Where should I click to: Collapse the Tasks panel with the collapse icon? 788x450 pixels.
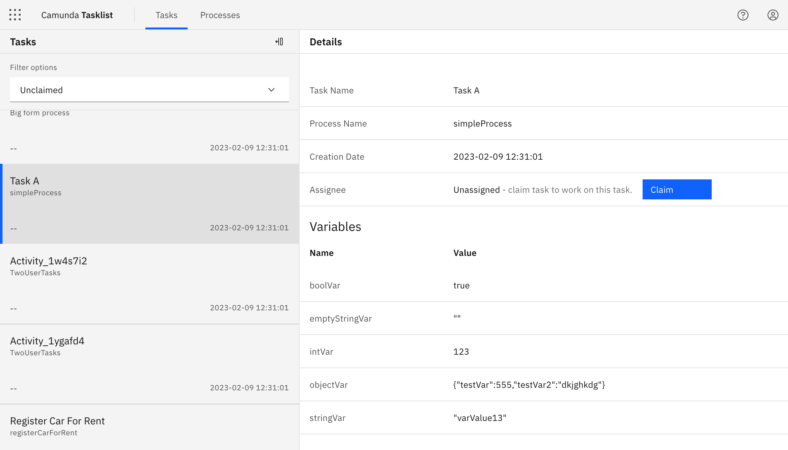point(279,42)
